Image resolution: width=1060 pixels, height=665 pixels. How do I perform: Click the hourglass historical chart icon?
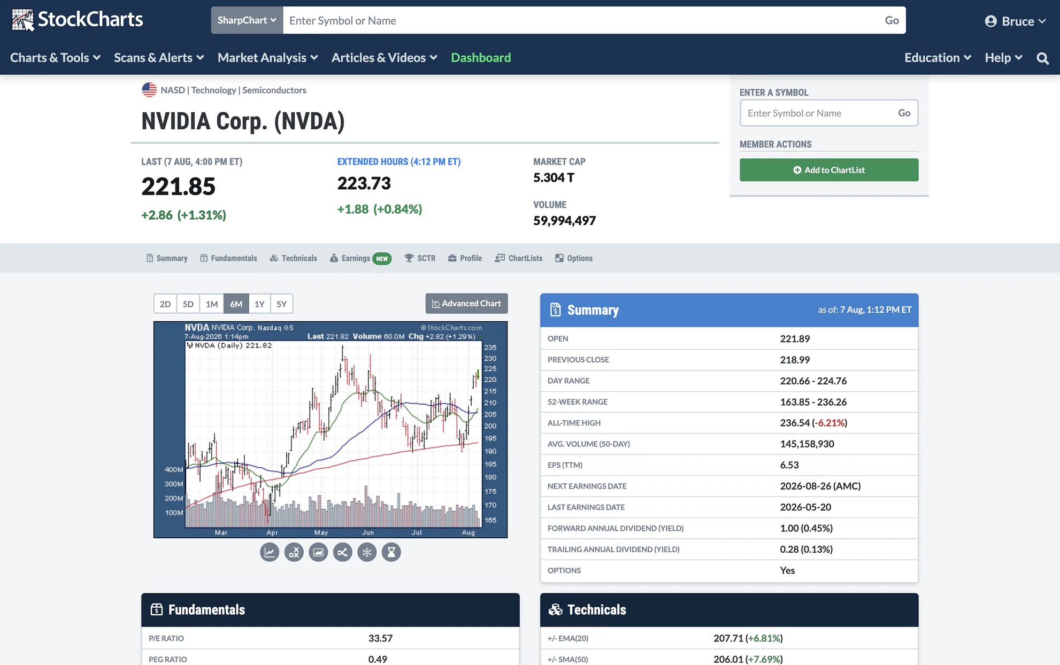(x=391, y=552)
